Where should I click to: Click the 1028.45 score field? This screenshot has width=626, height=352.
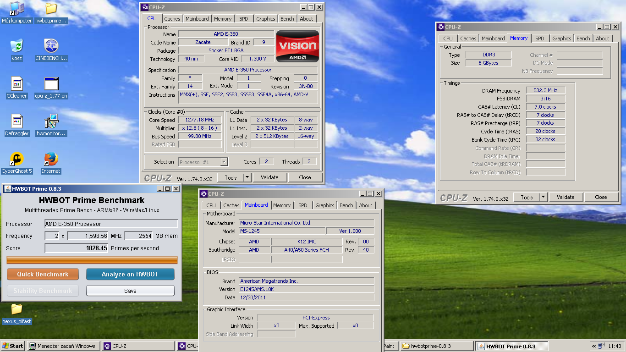[x=77, y=248]
